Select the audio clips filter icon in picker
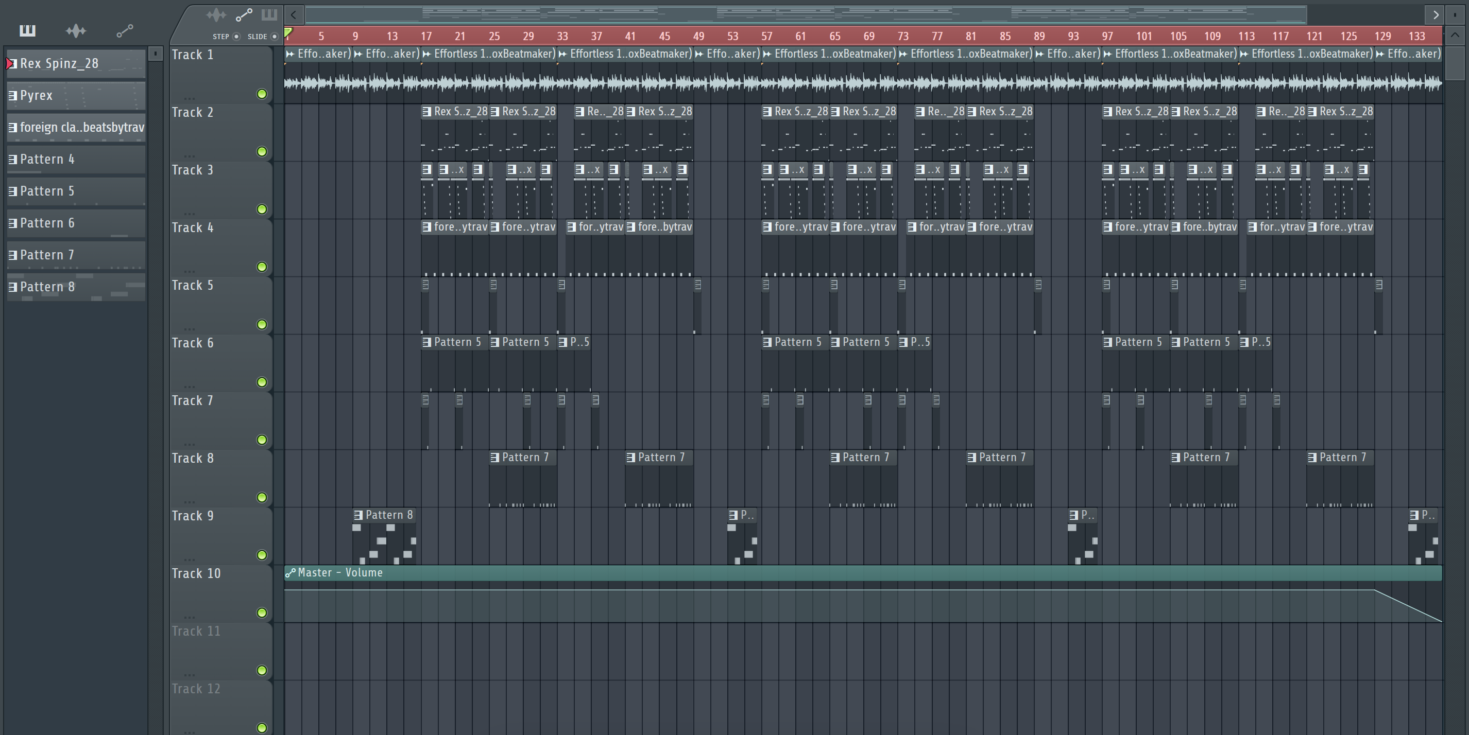Viewport: 1469px width, 735px height. coord(76,31)
